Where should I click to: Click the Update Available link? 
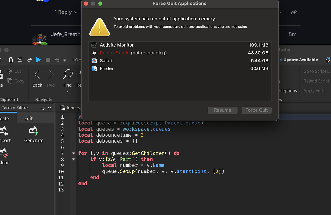tap(299, 60)
